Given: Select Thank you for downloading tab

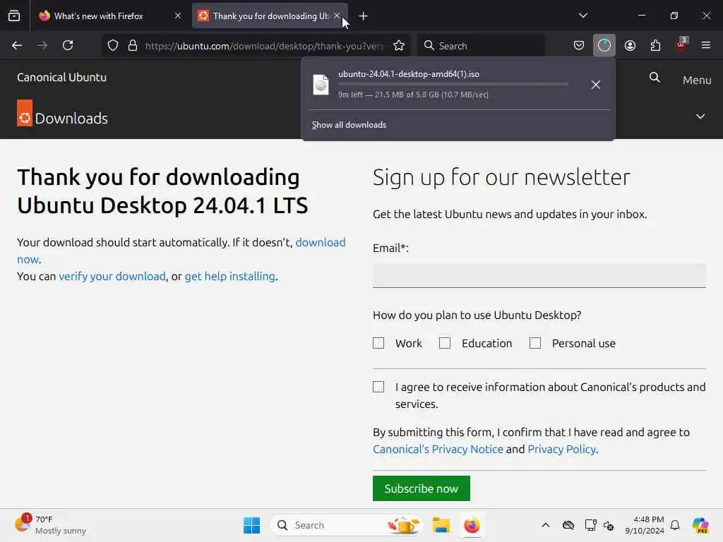Looking at the screenshot, I should [x=270, y=16].
